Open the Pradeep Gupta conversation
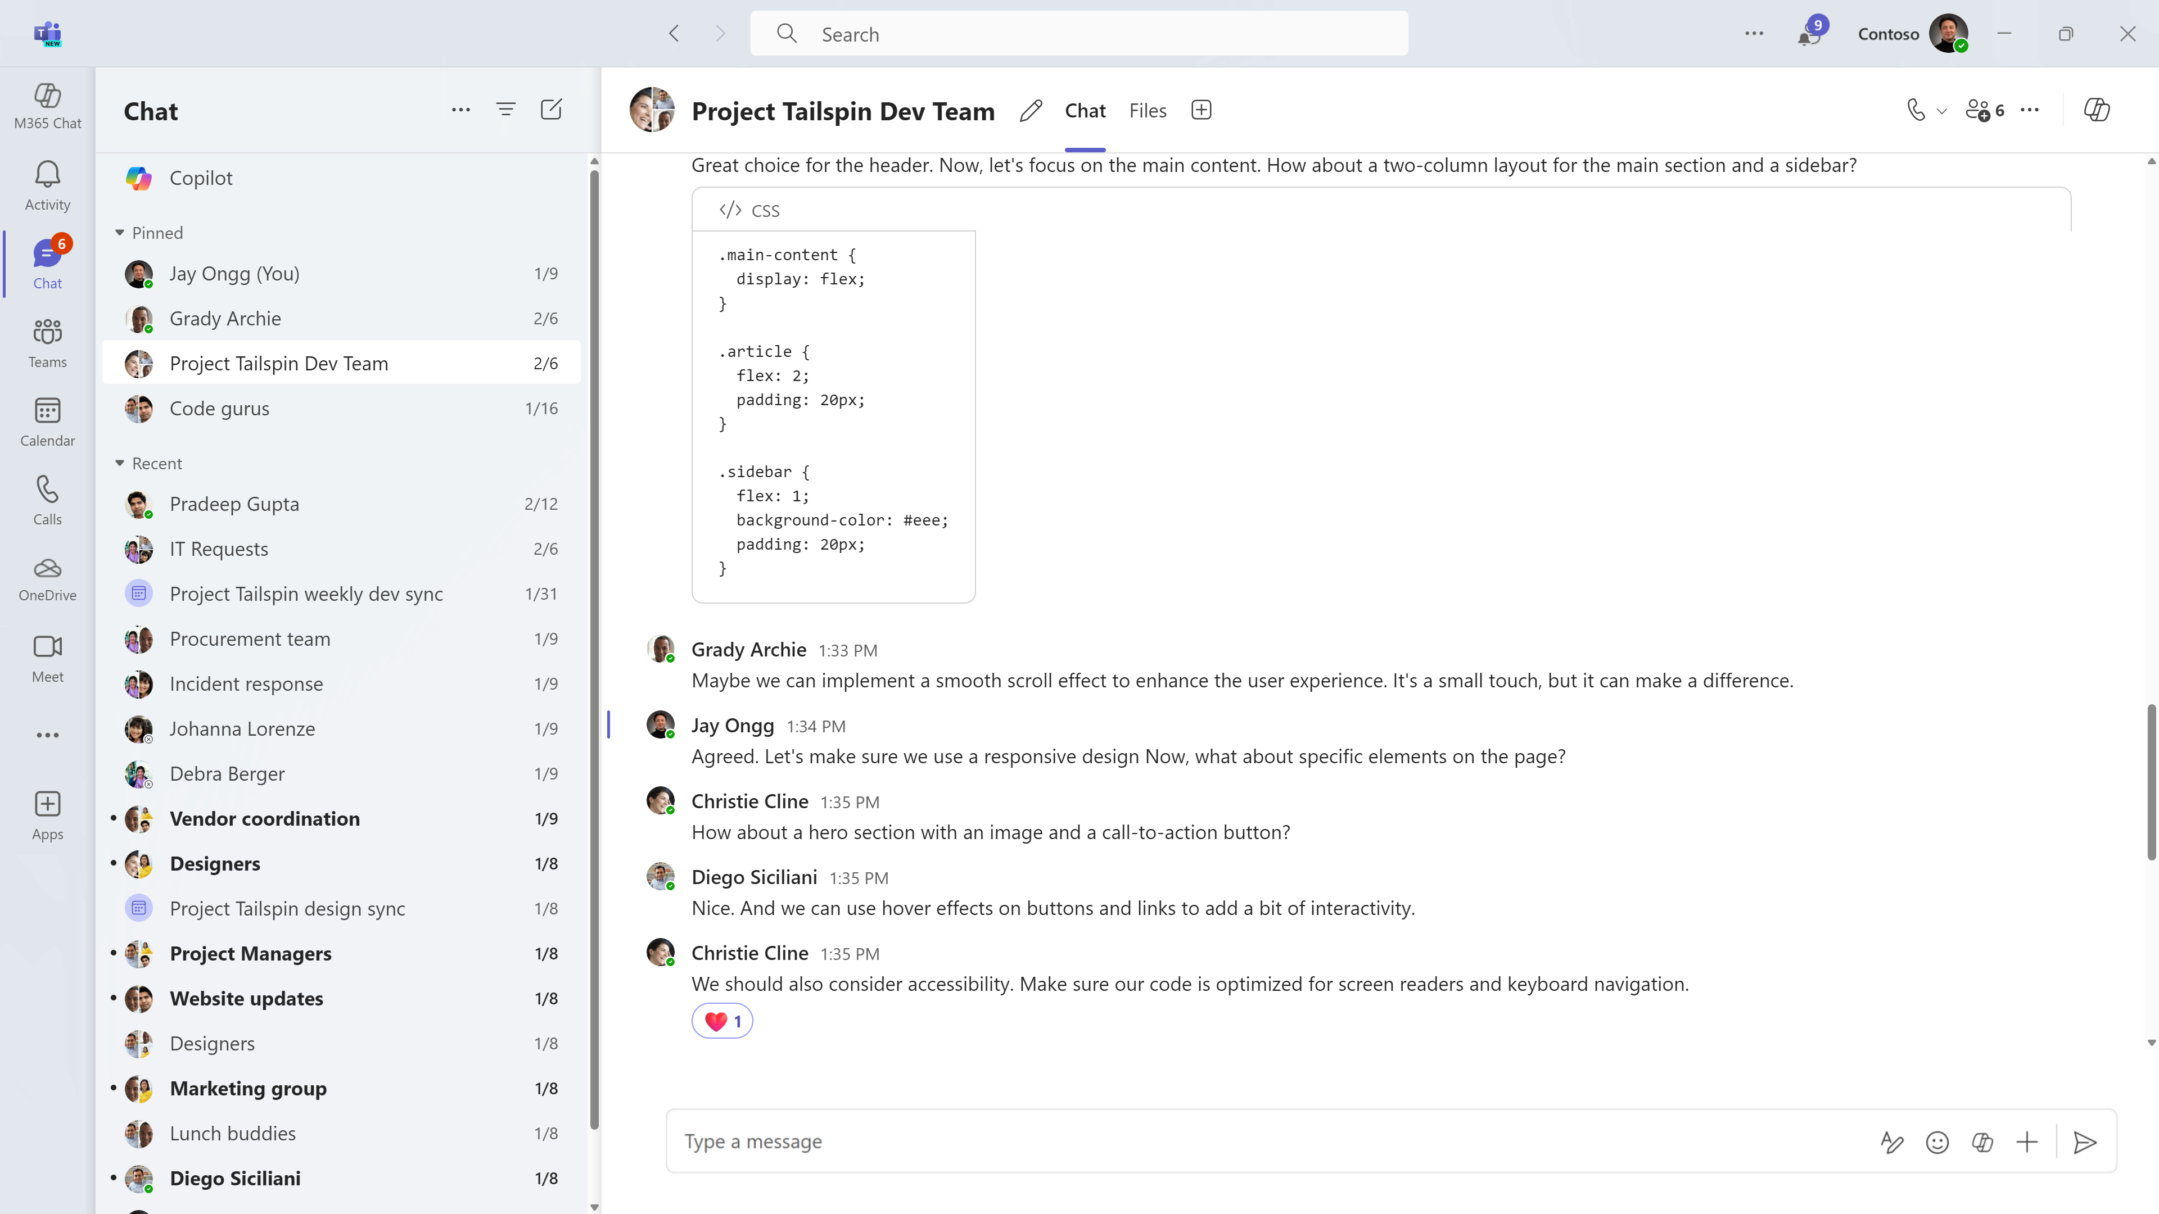The width and height of the screenshot is (2159, 1214). pos(234,504)
